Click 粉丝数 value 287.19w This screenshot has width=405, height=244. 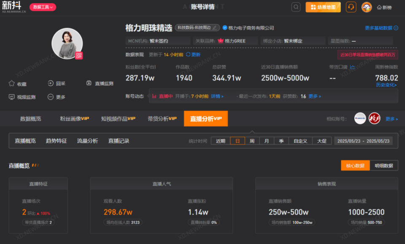coord(140,78)
